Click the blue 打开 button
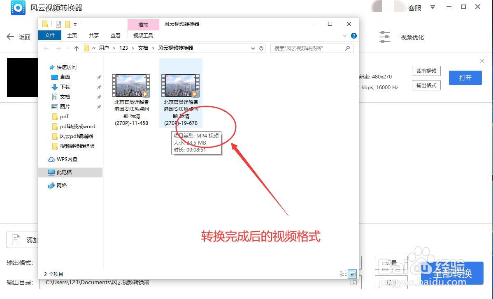The width and height of the screenshot is (493, 299). pyautogui.click(x=465, y=78)
